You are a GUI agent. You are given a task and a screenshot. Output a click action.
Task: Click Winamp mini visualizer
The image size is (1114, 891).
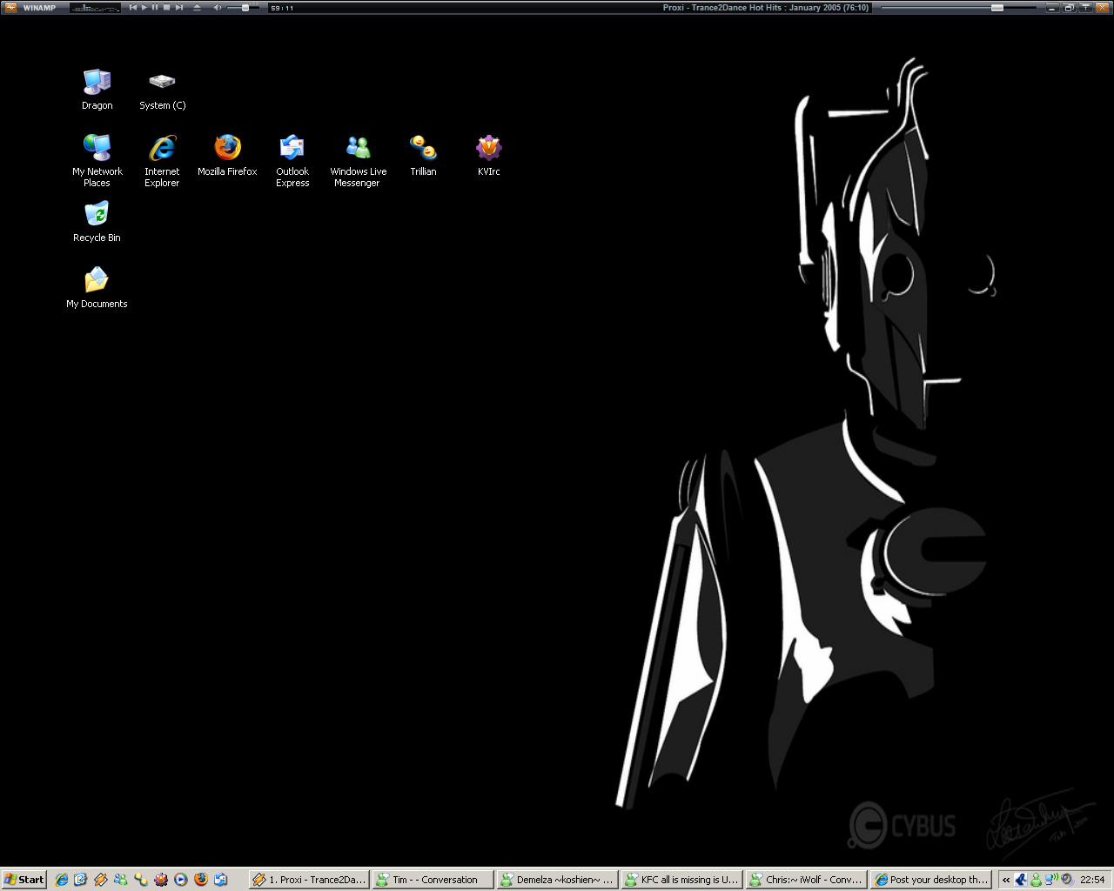[x=95, y=8]
